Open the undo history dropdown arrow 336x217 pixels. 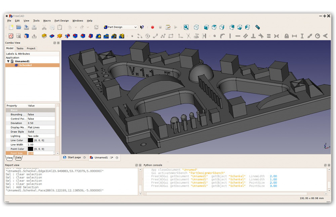click(x=76, y=27)
